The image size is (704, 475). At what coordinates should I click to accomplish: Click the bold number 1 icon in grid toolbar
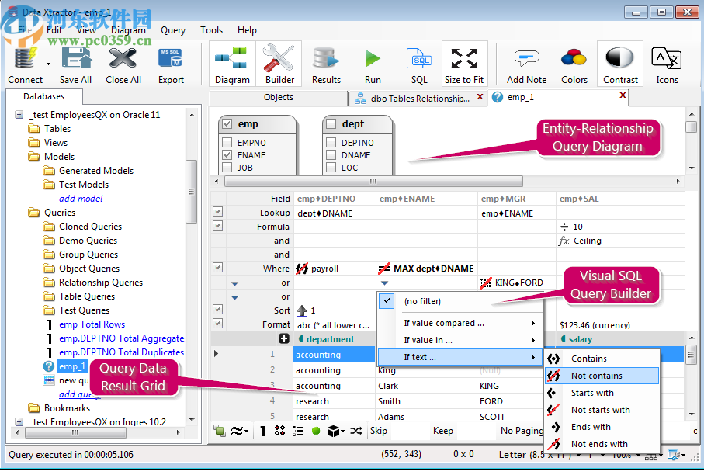coord(262,431)
